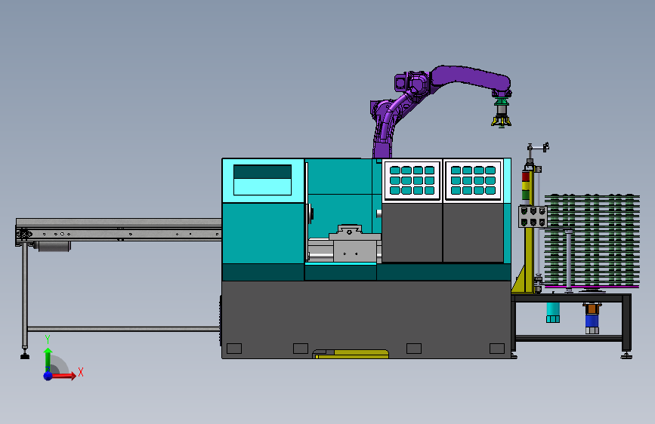Click the blue origin ball of triad
This screenshot has height=424, width=655.
pos(48,376)
